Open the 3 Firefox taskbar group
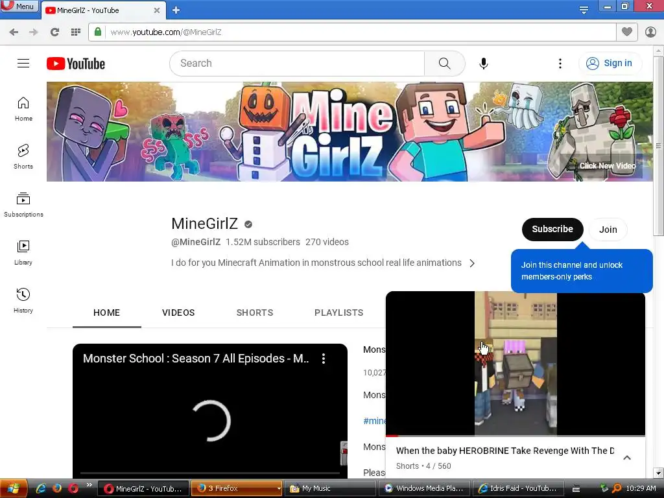 236,488
